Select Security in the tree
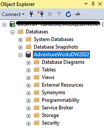Screen dimensions: 104x128 [x=51, y=123]
